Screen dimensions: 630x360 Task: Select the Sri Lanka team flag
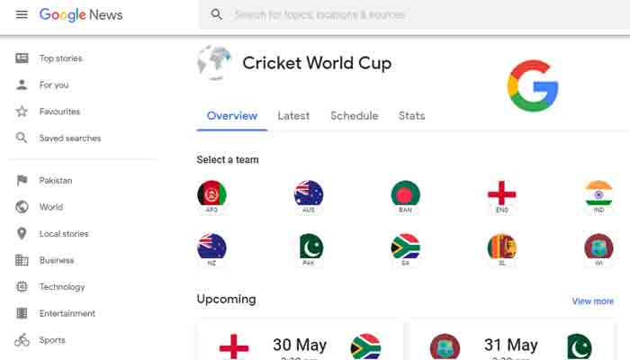pyautogui.click(x=501, y=247)
